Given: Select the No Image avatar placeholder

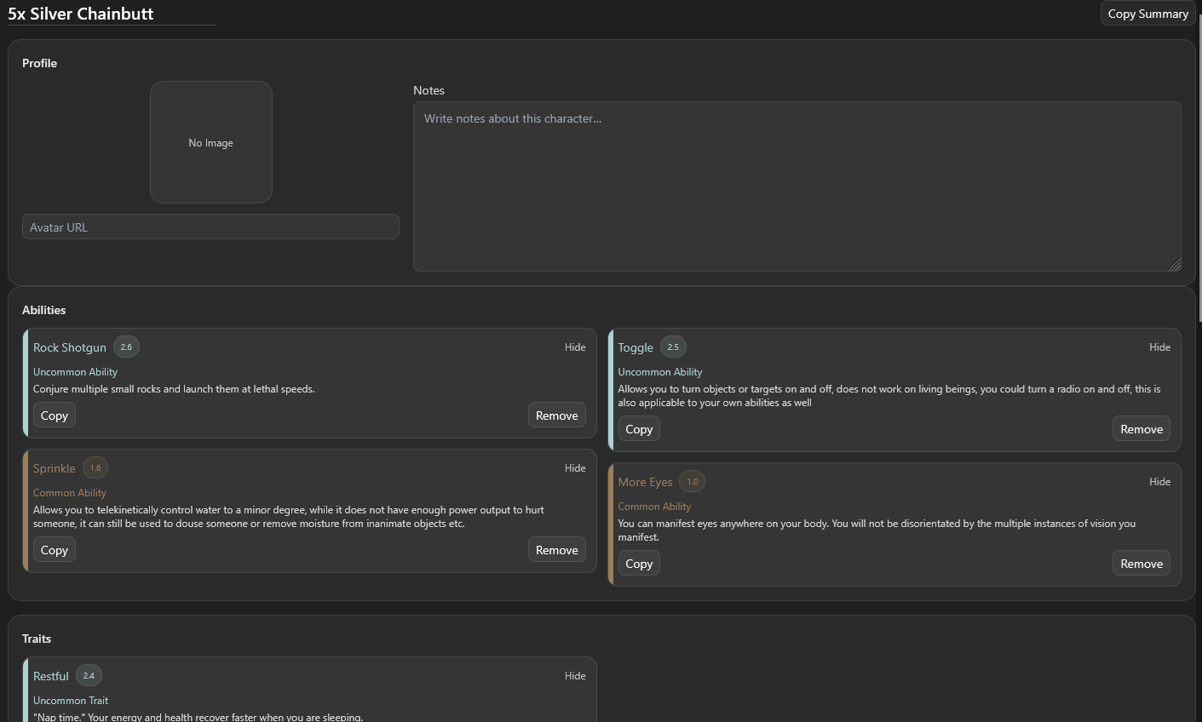Looking at the screenshot, I should tap(211, 142).
